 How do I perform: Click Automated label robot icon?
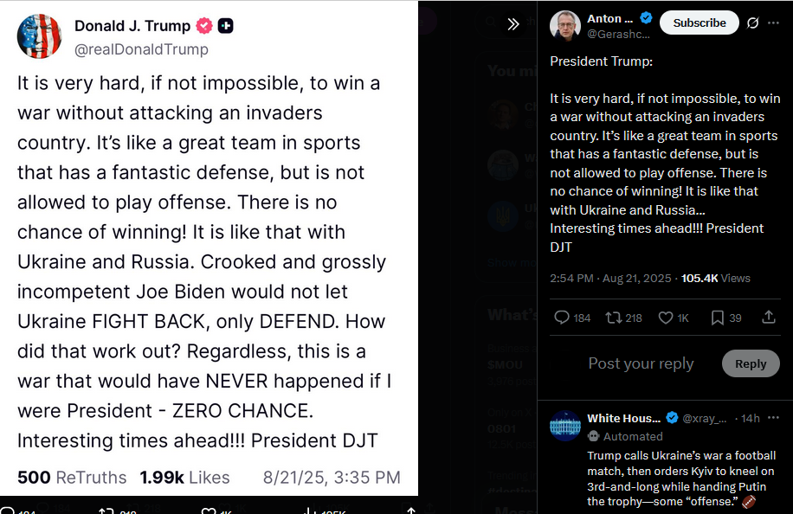(593, 436)
